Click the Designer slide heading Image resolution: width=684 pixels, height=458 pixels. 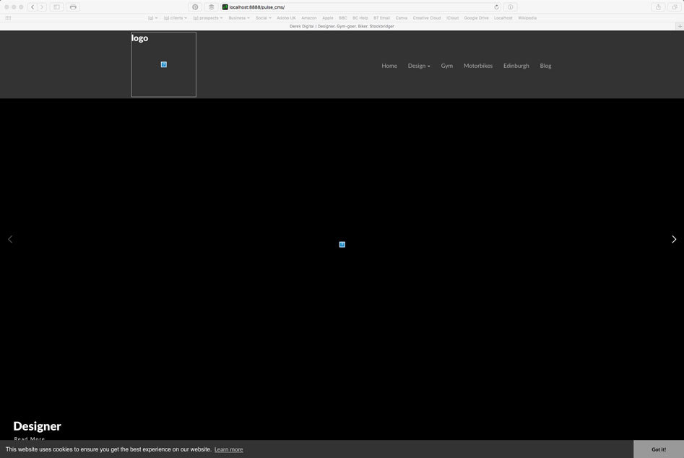[x=37, y=426]
